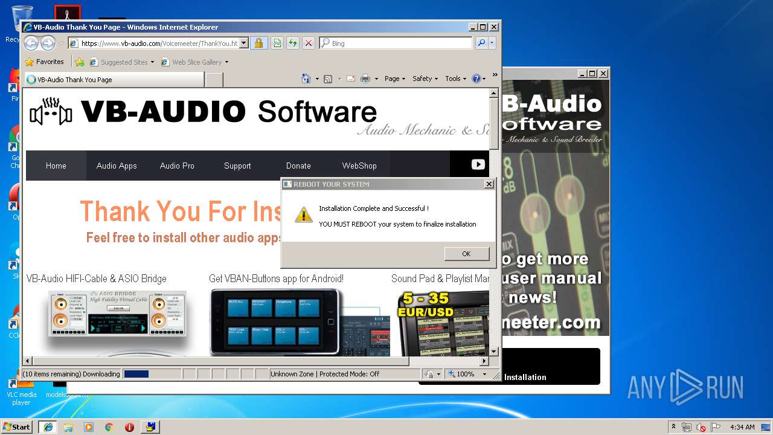Click the Read Mail icon
The width and height of the screenshot is (773, 435).
[x=350, y=79]
